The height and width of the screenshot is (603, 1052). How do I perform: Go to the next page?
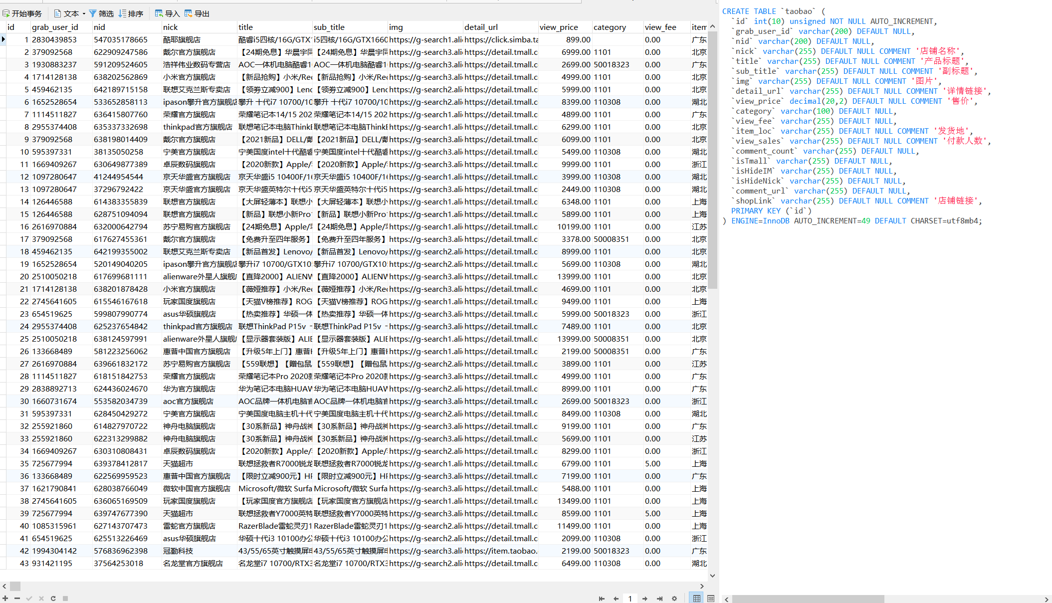tap(645, 599)
